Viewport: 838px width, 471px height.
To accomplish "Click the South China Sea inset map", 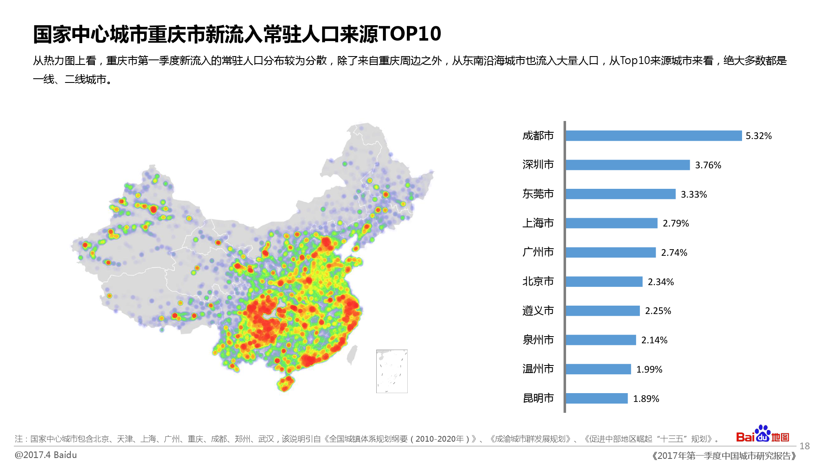I will point(392,371).
